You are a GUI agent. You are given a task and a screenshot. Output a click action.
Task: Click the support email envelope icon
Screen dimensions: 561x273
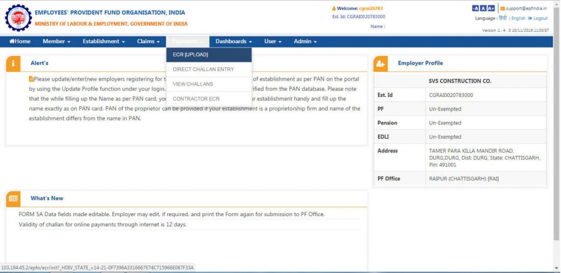502,9
